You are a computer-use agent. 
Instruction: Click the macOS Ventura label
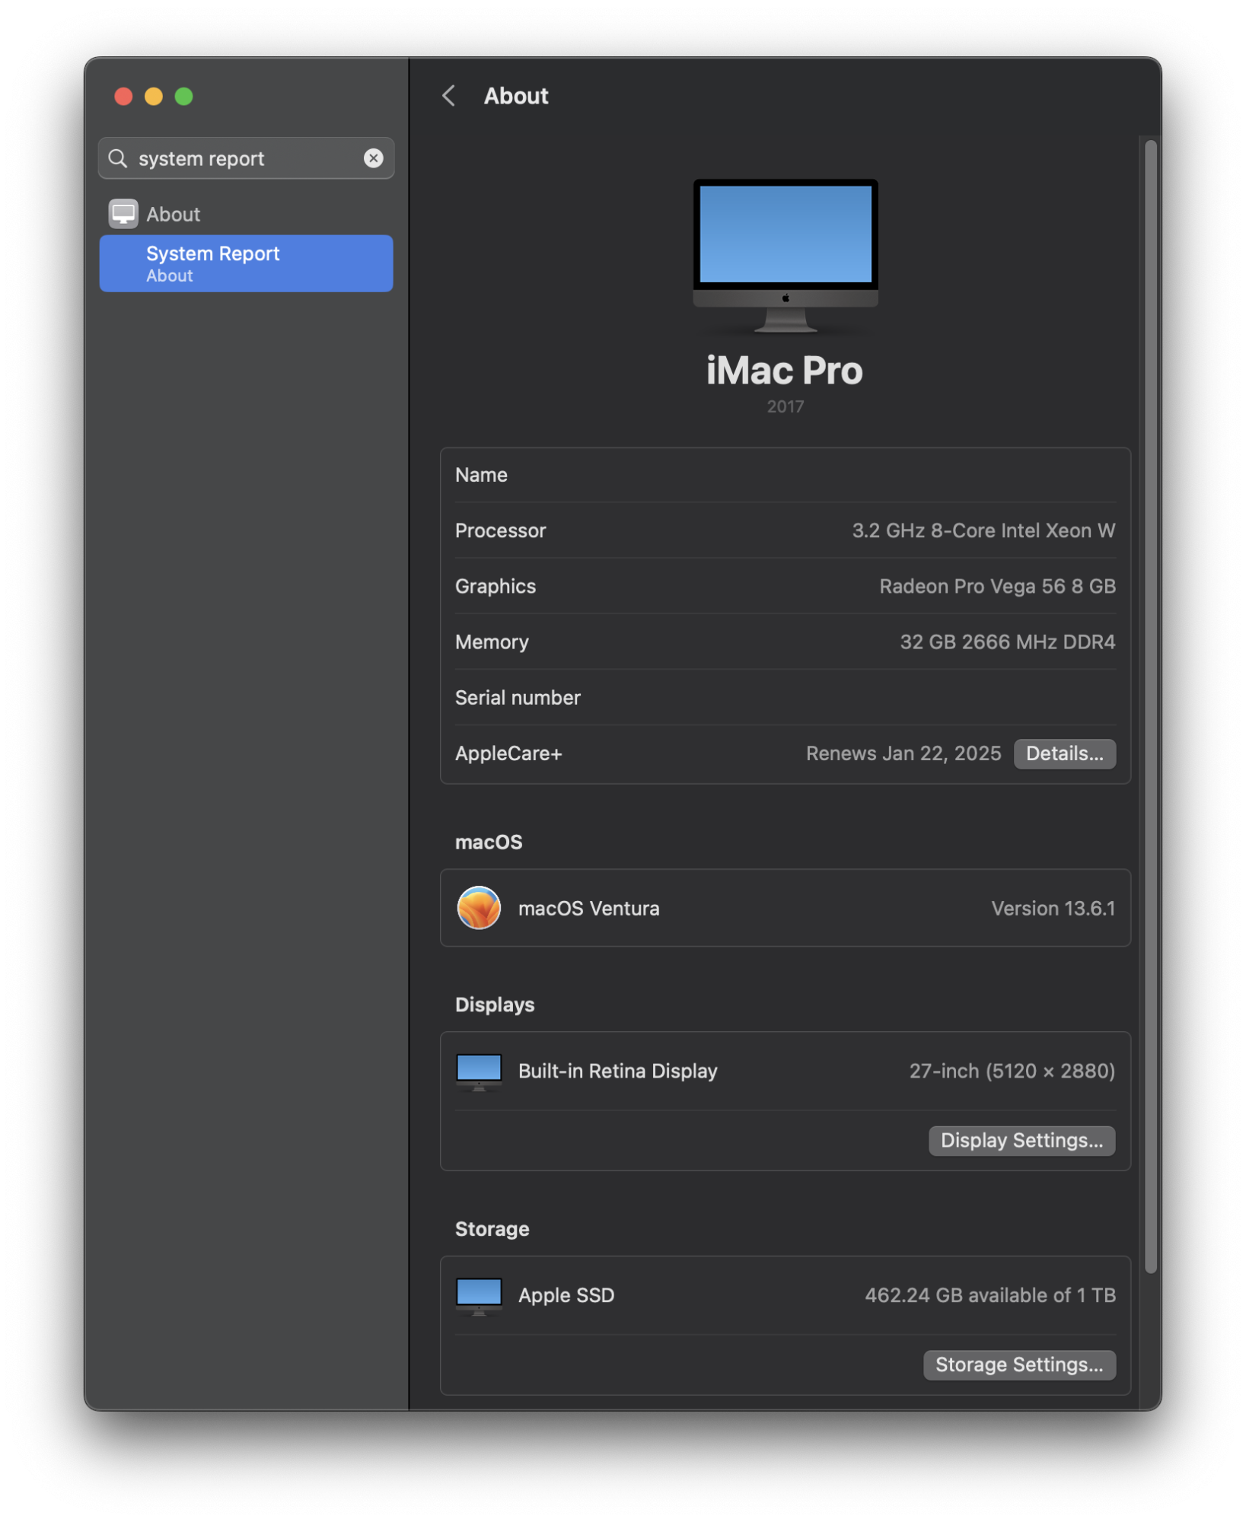588,908
